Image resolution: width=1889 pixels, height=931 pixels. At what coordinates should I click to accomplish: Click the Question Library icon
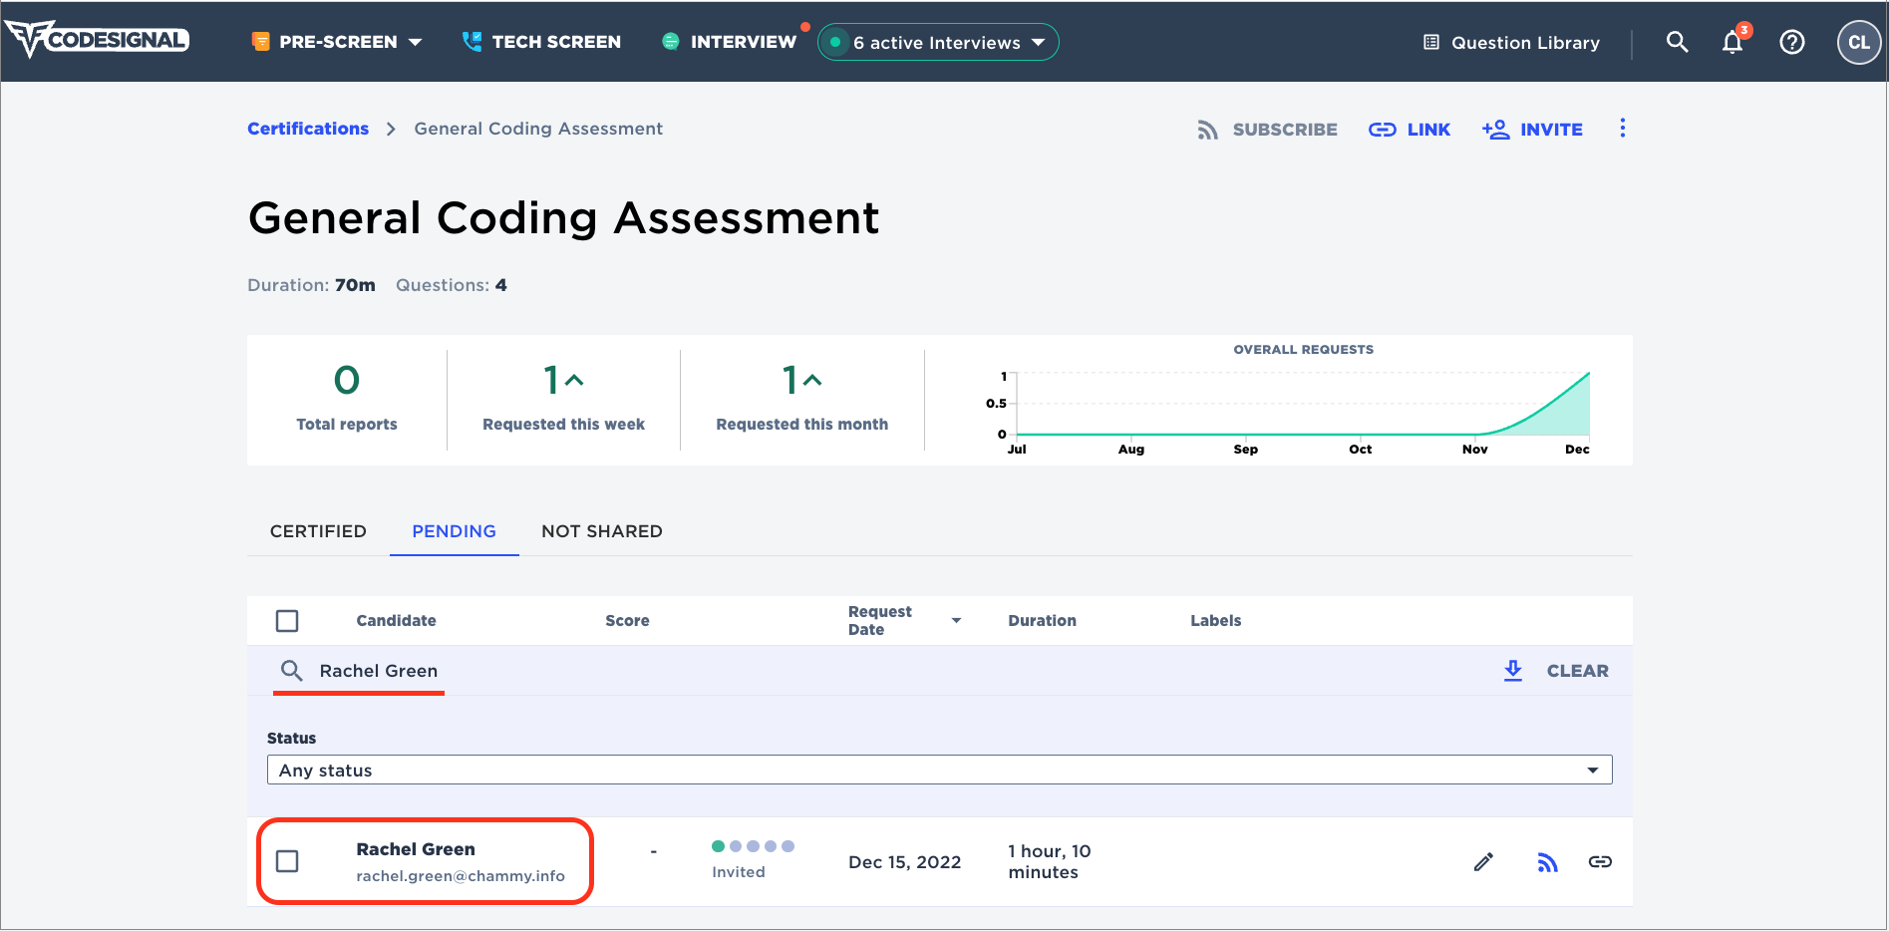click(1431, 43)
